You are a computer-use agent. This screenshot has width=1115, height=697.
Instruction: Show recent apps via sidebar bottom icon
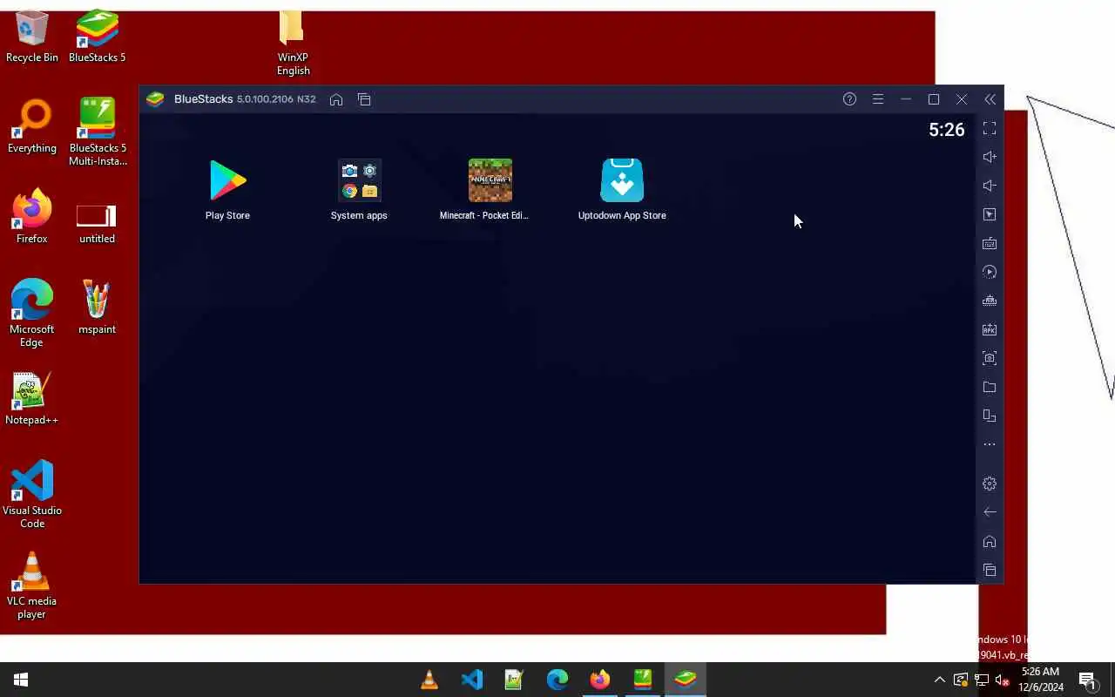[990, 570]
